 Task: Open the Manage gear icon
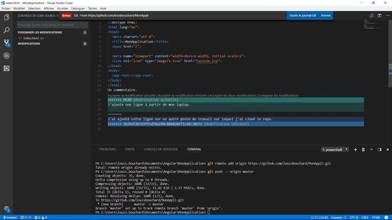click(7, 209)
